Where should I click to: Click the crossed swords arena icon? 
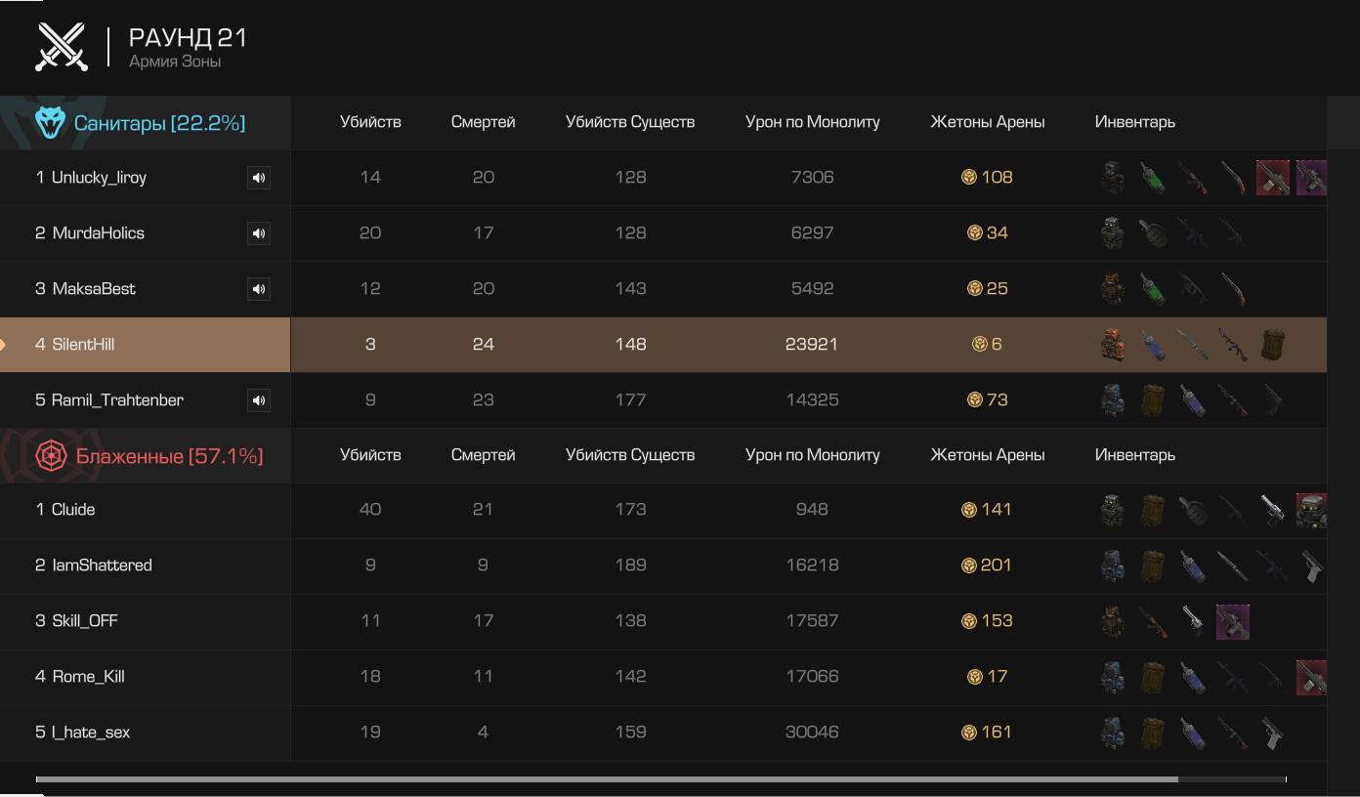click(x=62, y=46)
